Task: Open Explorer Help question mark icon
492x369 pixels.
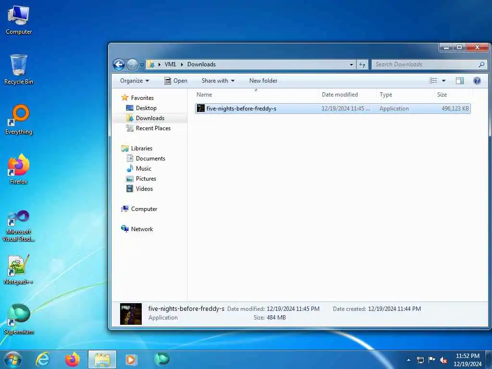Action: click(x=477, y=81)
